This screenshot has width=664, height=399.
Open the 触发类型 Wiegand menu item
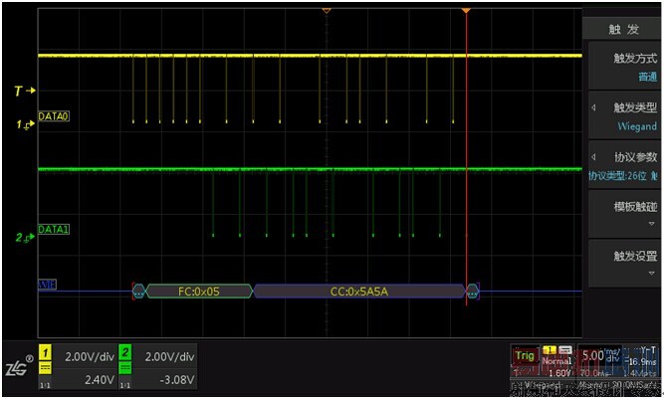[x=624, y=116]
